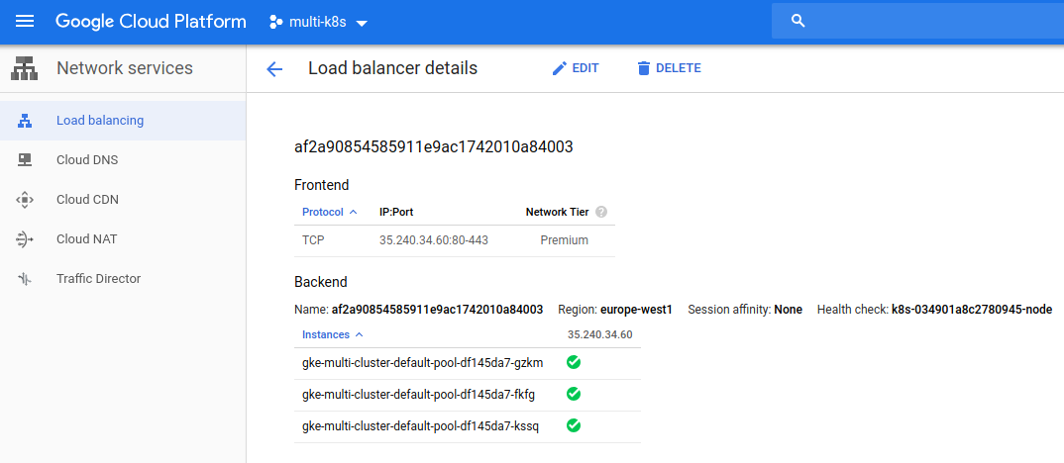Click the Load balancing sidebar icon
Image resolution: width=1064 pixels, height=463 pixels.
click(x=25, y=121)
